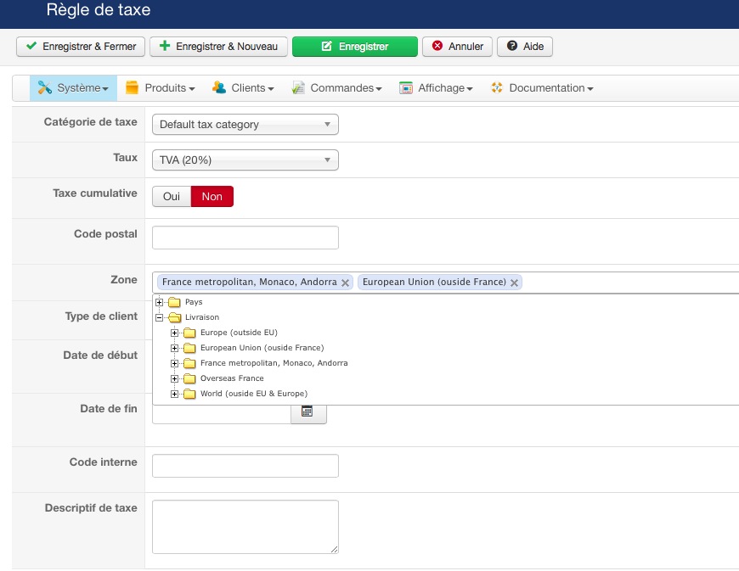Open the Documentation menu

tap(542, 88)
